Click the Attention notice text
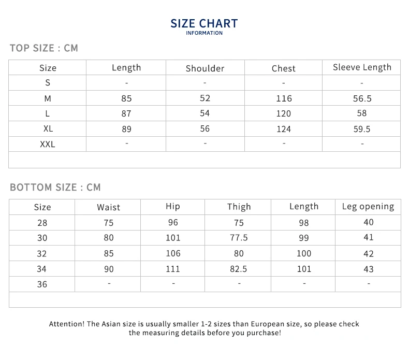 coord(204,328)
